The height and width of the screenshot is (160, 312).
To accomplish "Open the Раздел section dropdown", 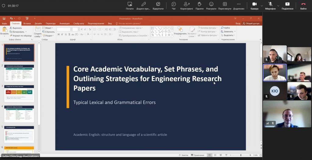I will pos(48,36).
